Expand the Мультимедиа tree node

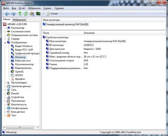(x=5, y=83)
